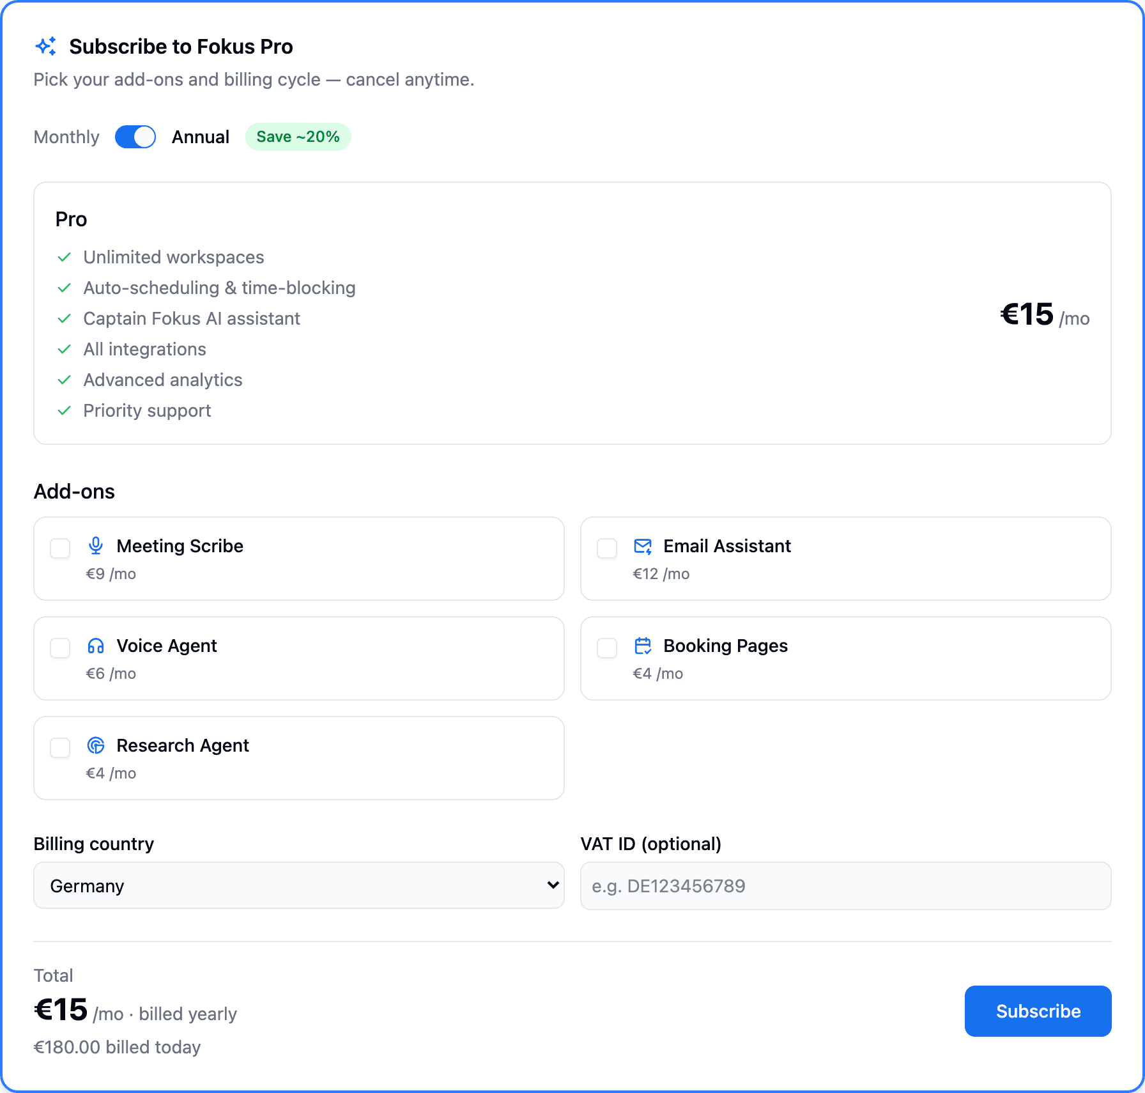
Task: Click the Pro plan €15 /mo price
Action: pos(1045,315)
